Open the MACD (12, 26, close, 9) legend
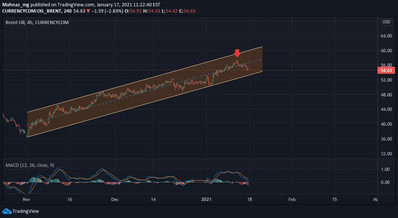The image size is (398, 218). (30, 165)
